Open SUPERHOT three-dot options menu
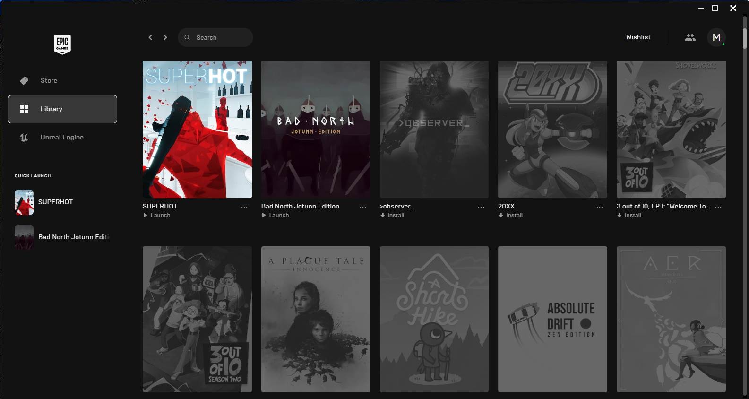The width and height of the screenshot is (749, 399). (244, 207)
